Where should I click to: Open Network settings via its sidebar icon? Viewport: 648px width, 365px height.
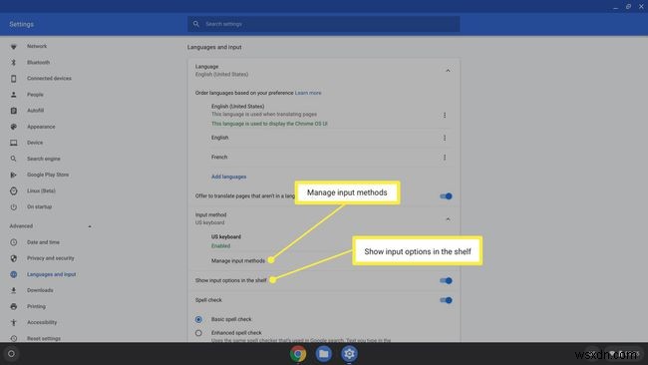13,46
